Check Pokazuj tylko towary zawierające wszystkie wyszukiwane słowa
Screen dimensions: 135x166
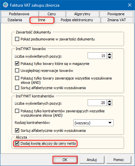pos(17,78)
